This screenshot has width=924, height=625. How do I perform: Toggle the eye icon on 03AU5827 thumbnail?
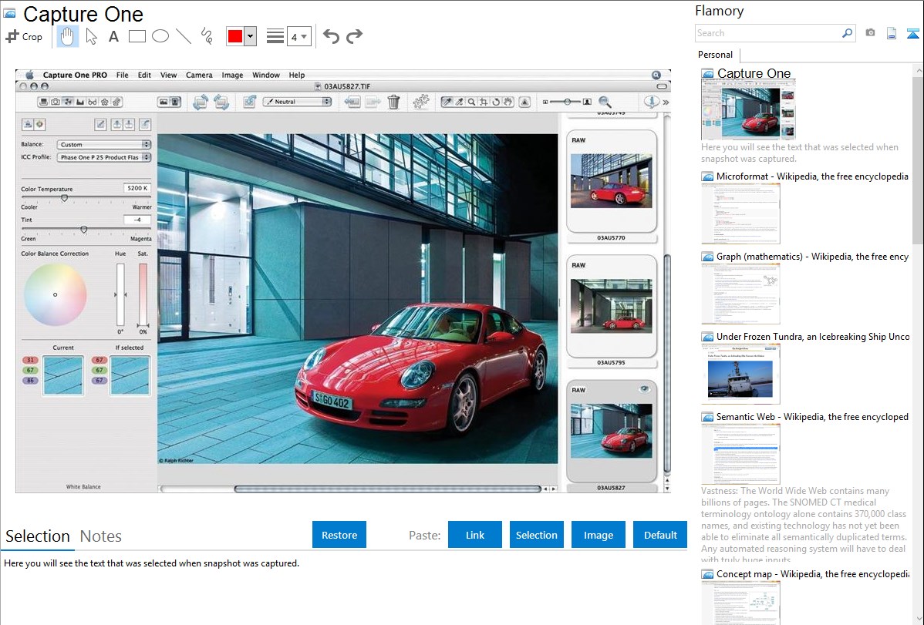644,388
